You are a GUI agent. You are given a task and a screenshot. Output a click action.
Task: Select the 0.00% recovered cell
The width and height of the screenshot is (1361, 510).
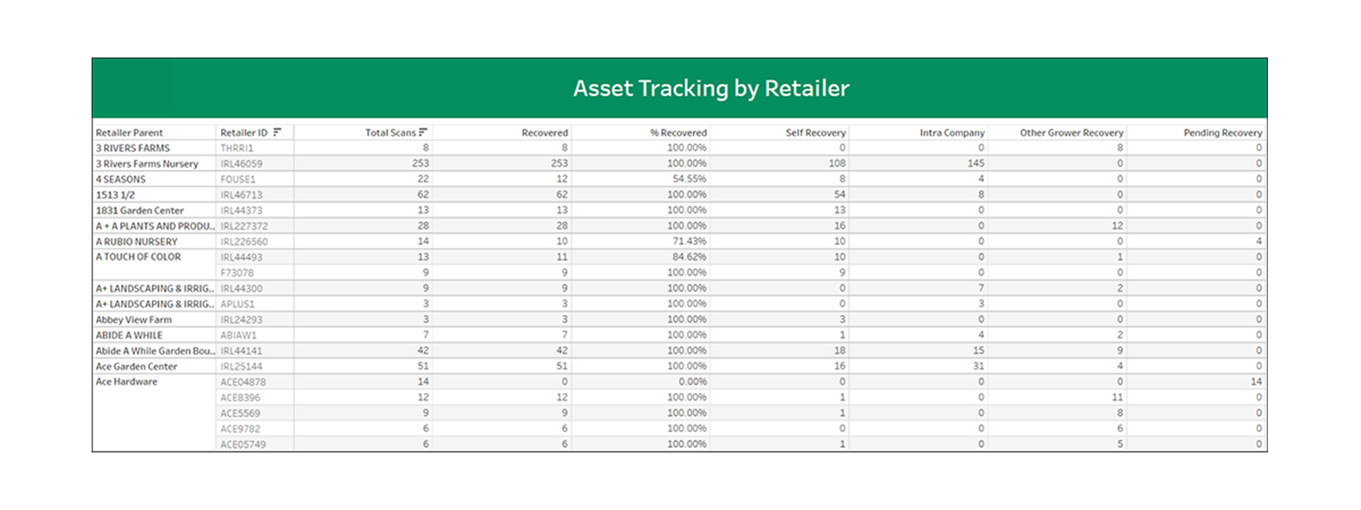pos(693,382)
